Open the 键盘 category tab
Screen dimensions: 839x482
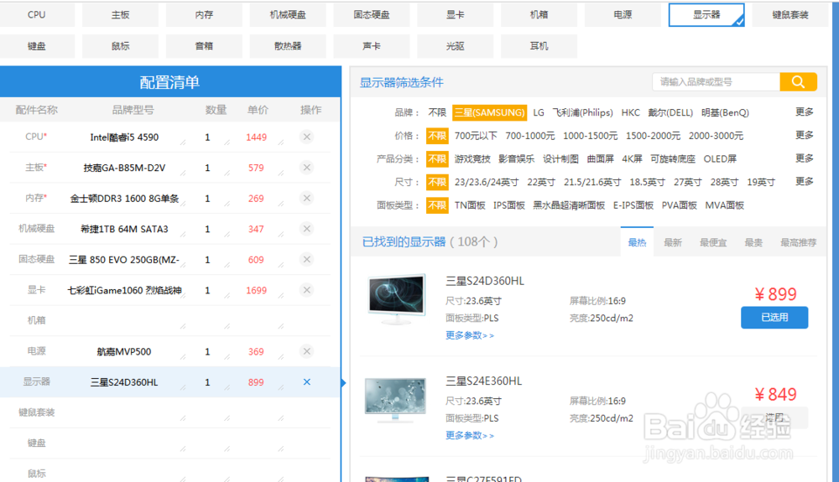click(37, 46)
